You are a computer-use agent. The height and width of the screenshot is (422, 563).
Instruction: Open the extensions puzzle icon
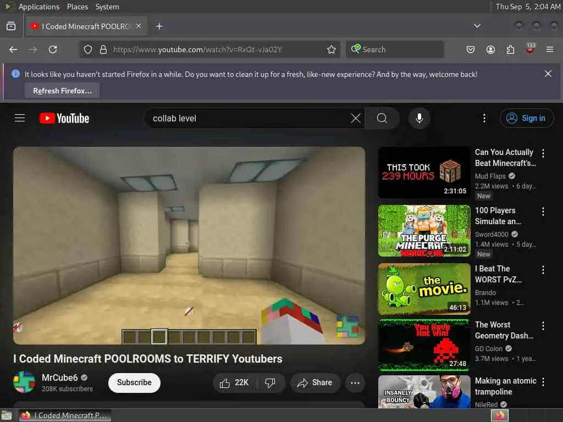pyautogui.click(x=510, y=49)
